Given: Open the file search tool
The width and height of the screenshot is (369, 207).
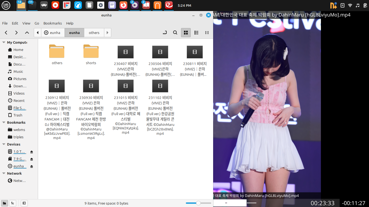Looking at the screenshot, I should 175,33.
